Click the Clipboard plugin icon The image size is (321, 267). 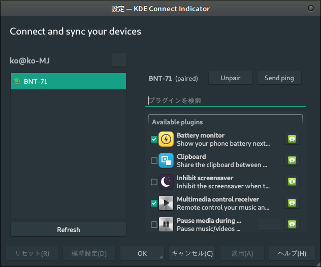166,160
